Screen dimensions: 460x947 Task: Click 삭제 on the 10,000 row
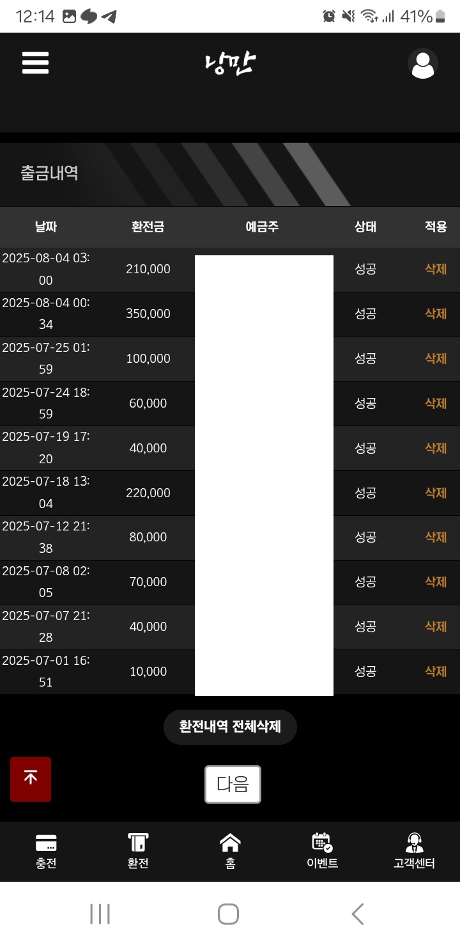point(436,671)
